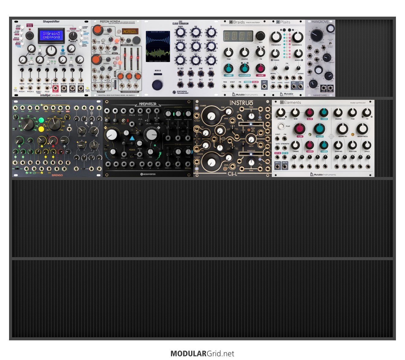Viewport: 405px width, 360px height.
Task: Click the magenta FLOW knob on Elements
Action: [x=300, y=129]
